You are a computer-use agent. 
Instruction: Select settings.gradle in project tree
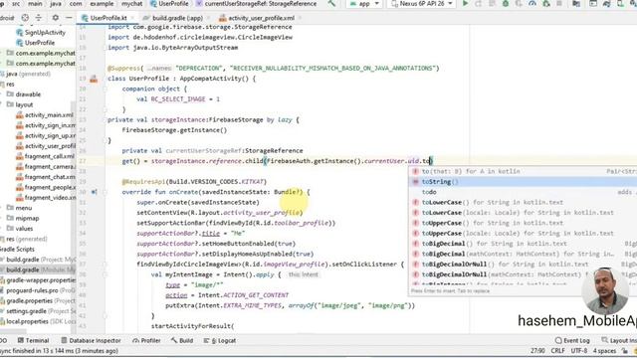(x=38, y=311)
